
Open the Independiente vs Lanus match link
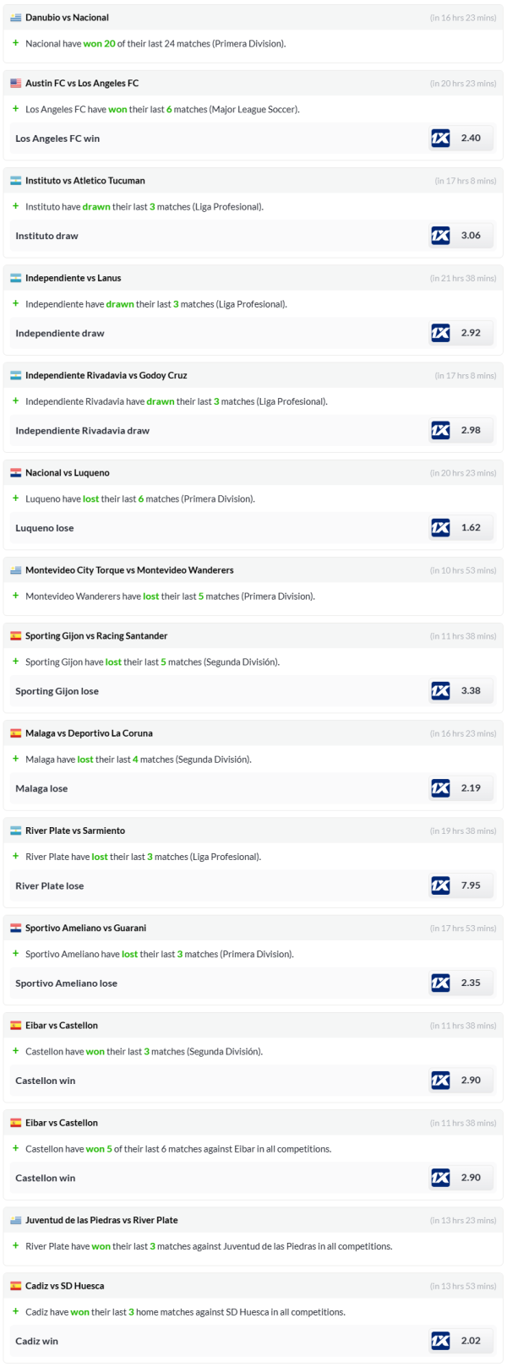click(x=73, y=278)
